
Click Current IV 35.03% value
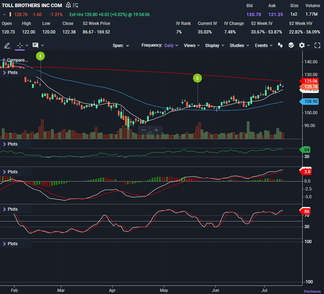coord(205,32)
